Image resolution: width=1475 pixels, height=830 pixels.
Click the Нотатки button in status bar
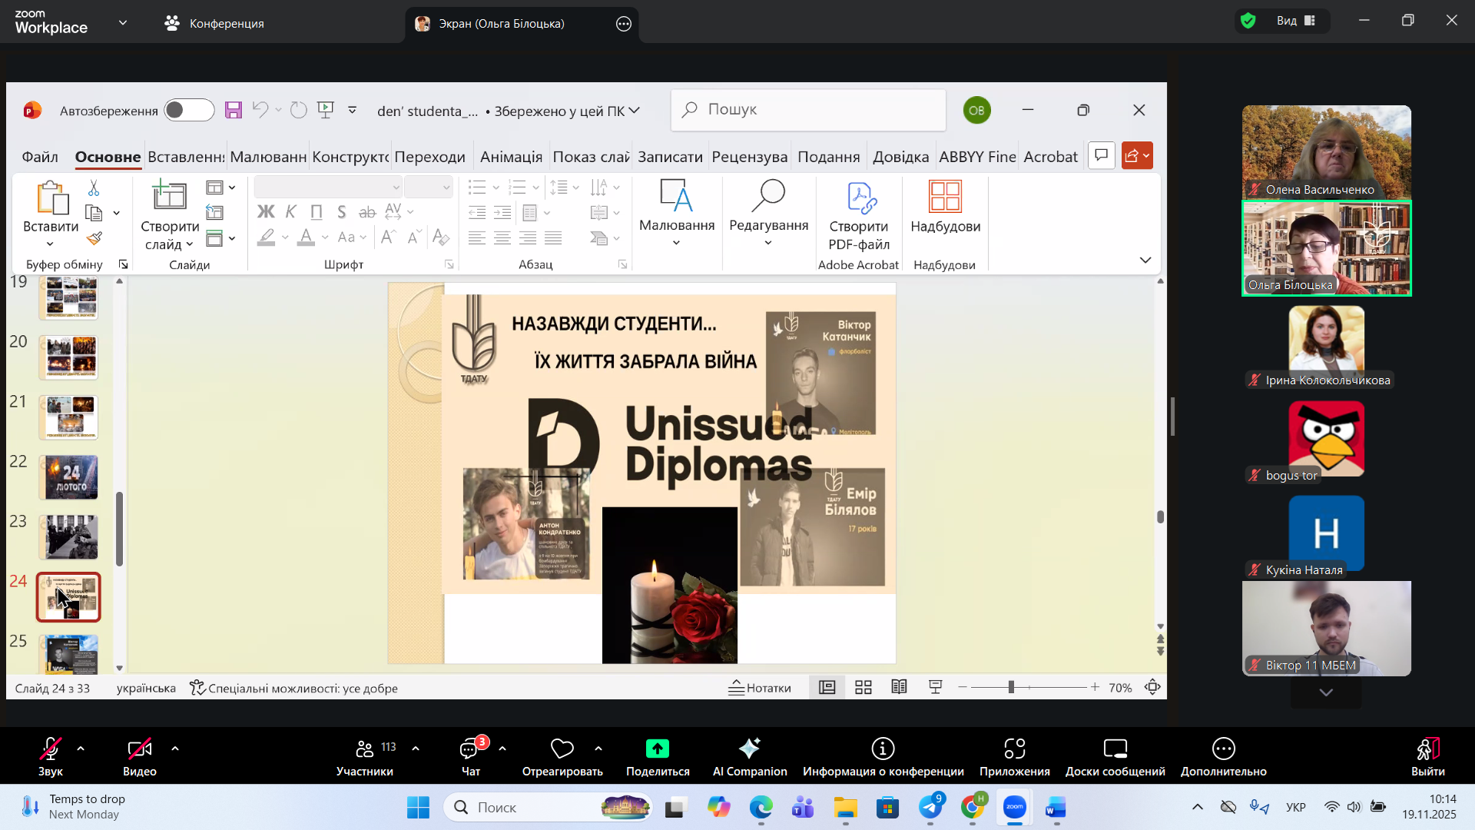pyautogui.click(x=760, y=688)
